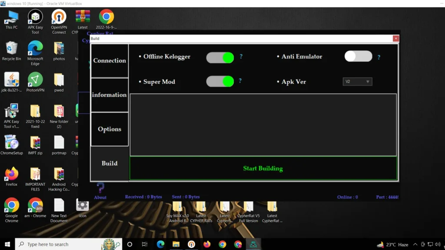Screen dimensions: 445x250
Task: Select the IMPT zip archive icon
Action: (x=35, y=145)
